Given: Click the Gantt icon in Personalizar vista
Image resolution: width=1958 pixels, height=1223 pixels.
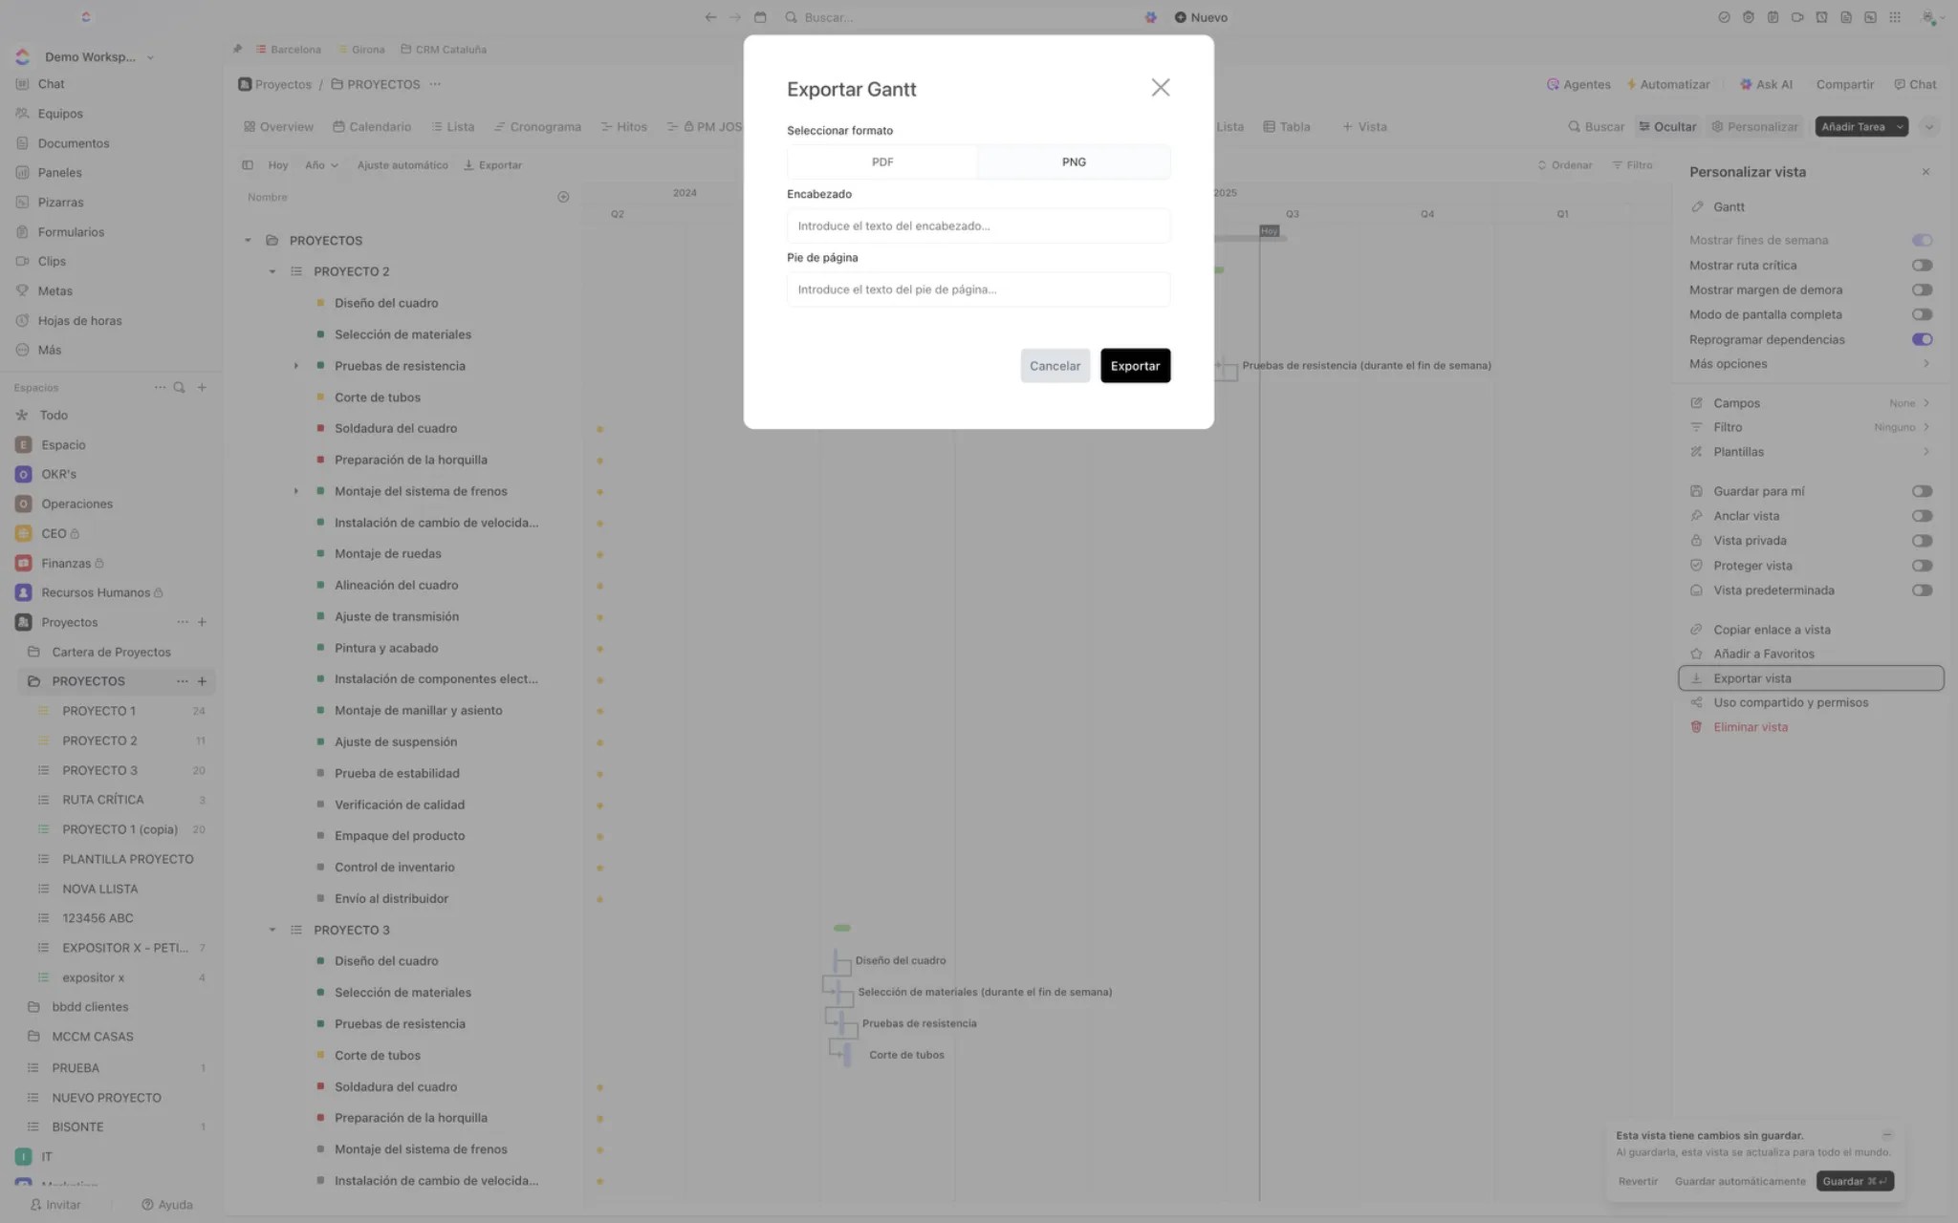Looking at the screenshot, I should point(1698,206).
